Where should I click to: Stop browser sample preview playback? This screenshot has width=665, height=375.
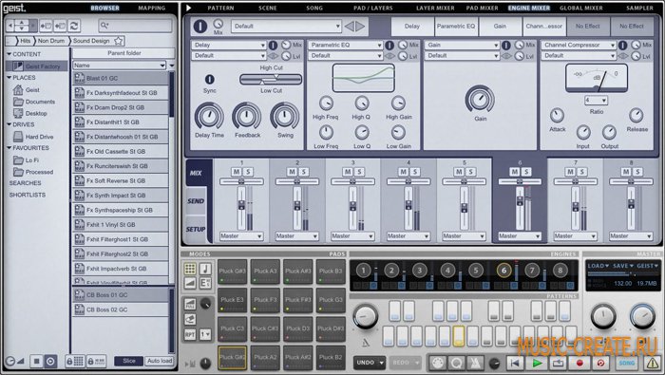[x=37, y=362]
